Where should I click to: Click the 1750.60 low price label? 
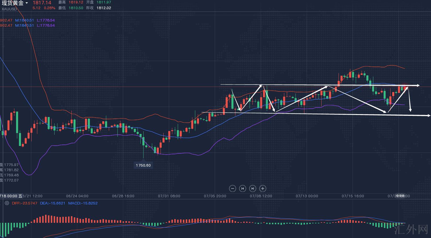tap(143, 165)
